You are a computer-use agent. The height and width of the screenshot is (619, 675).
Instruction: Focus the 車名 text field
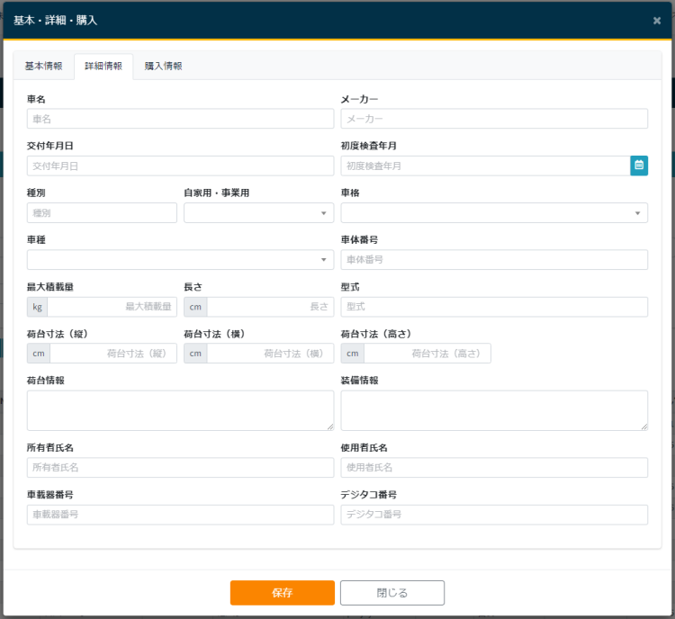[180, 119]
